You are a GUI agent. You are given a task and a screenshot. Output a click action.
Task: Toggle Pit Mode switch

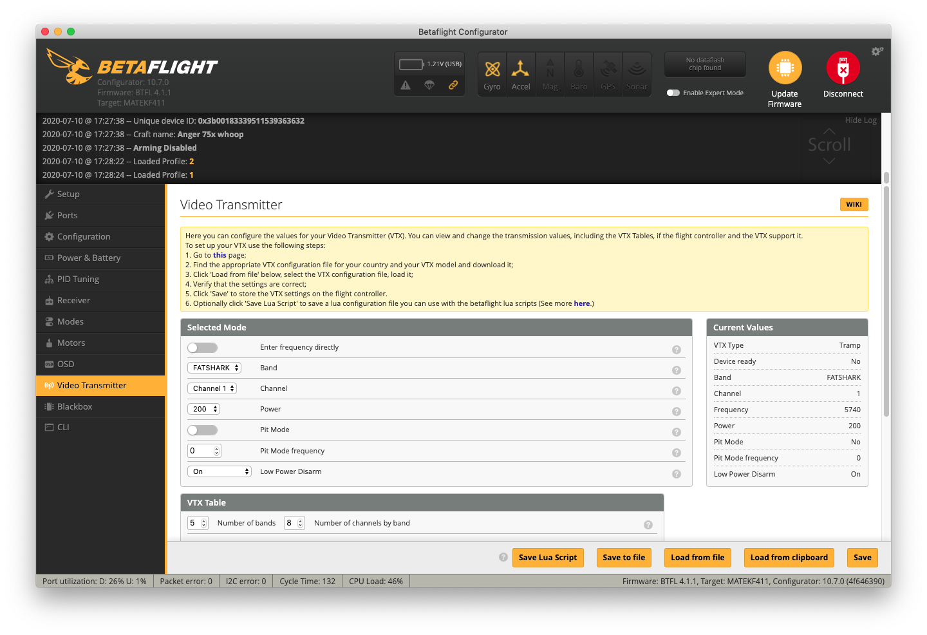click(203, 430)
